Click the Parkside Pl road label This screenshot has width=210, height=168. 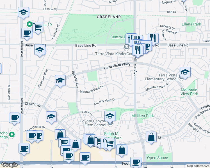[55, 32]
